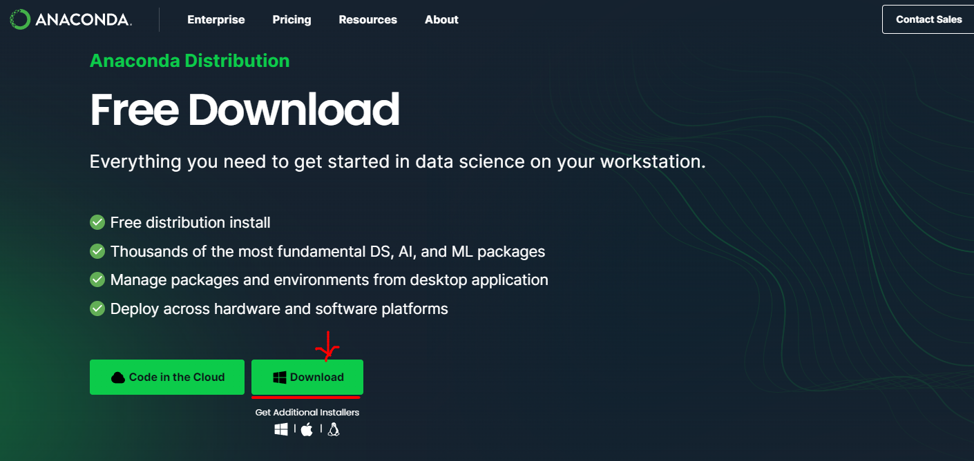Click the Anaconda logo in header
Viewport: 974px width, 461px height.
[70, 19]
